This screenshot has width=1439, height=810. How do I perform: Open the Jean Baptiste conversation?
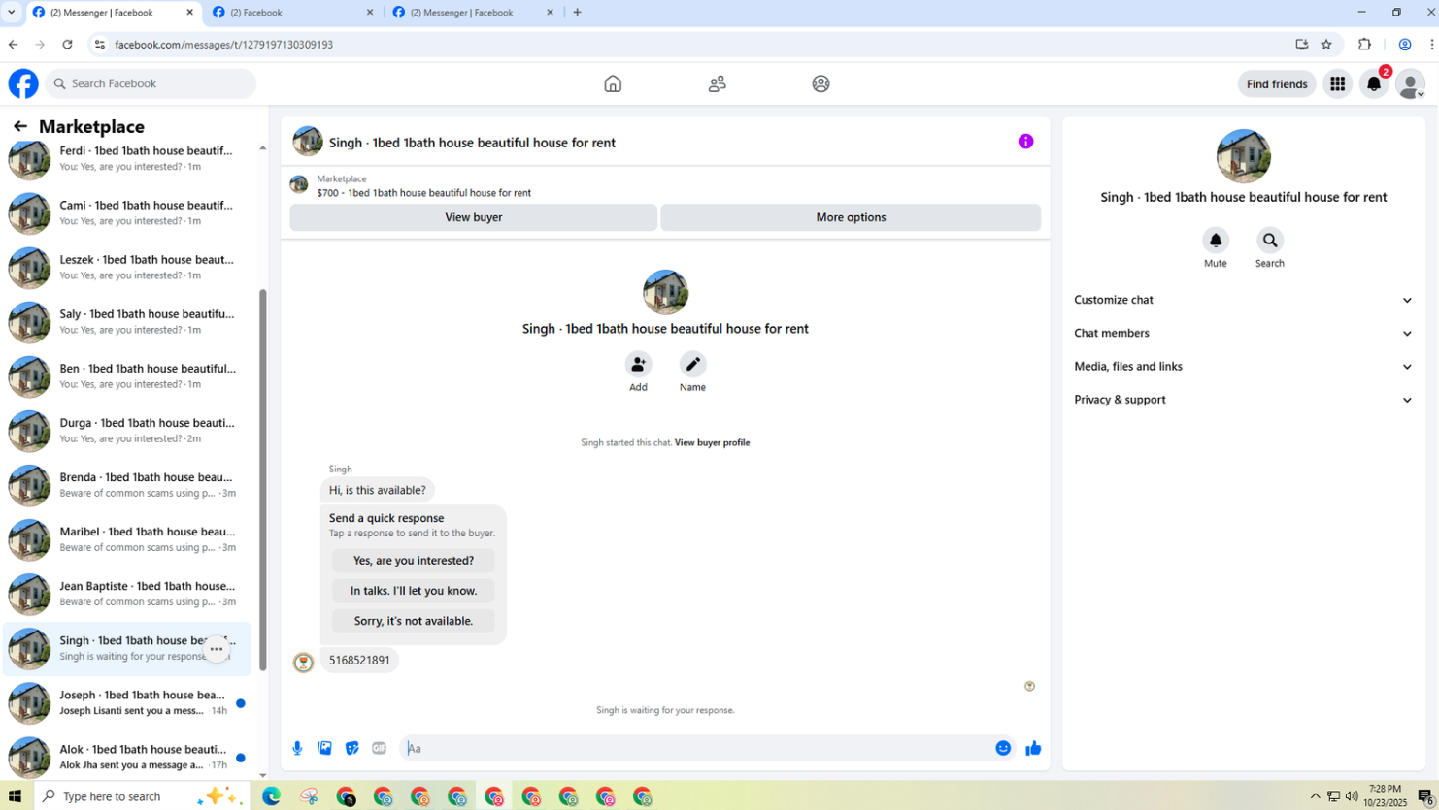pos(126,593)
